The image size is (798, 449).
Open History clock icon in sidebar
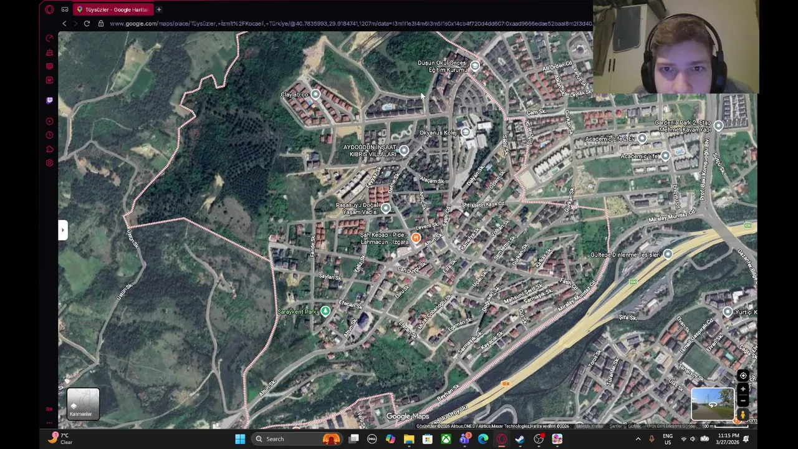[x=49, y=135]
